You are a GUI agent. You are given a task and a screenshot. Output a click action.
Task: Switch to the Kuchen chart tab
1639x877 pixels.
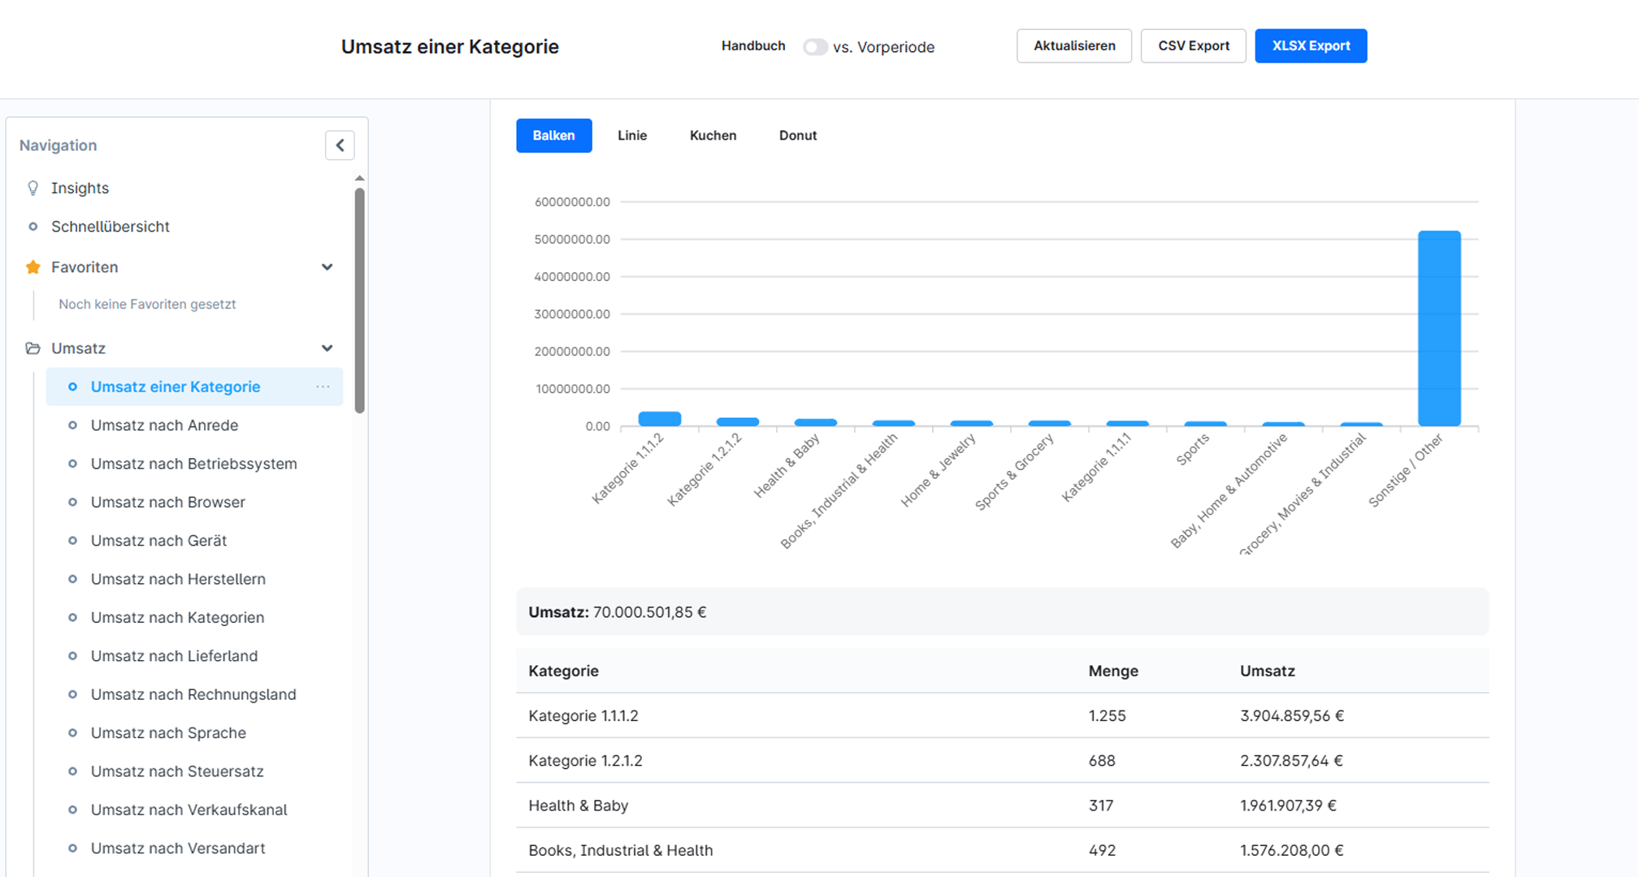tap(713, 136)
